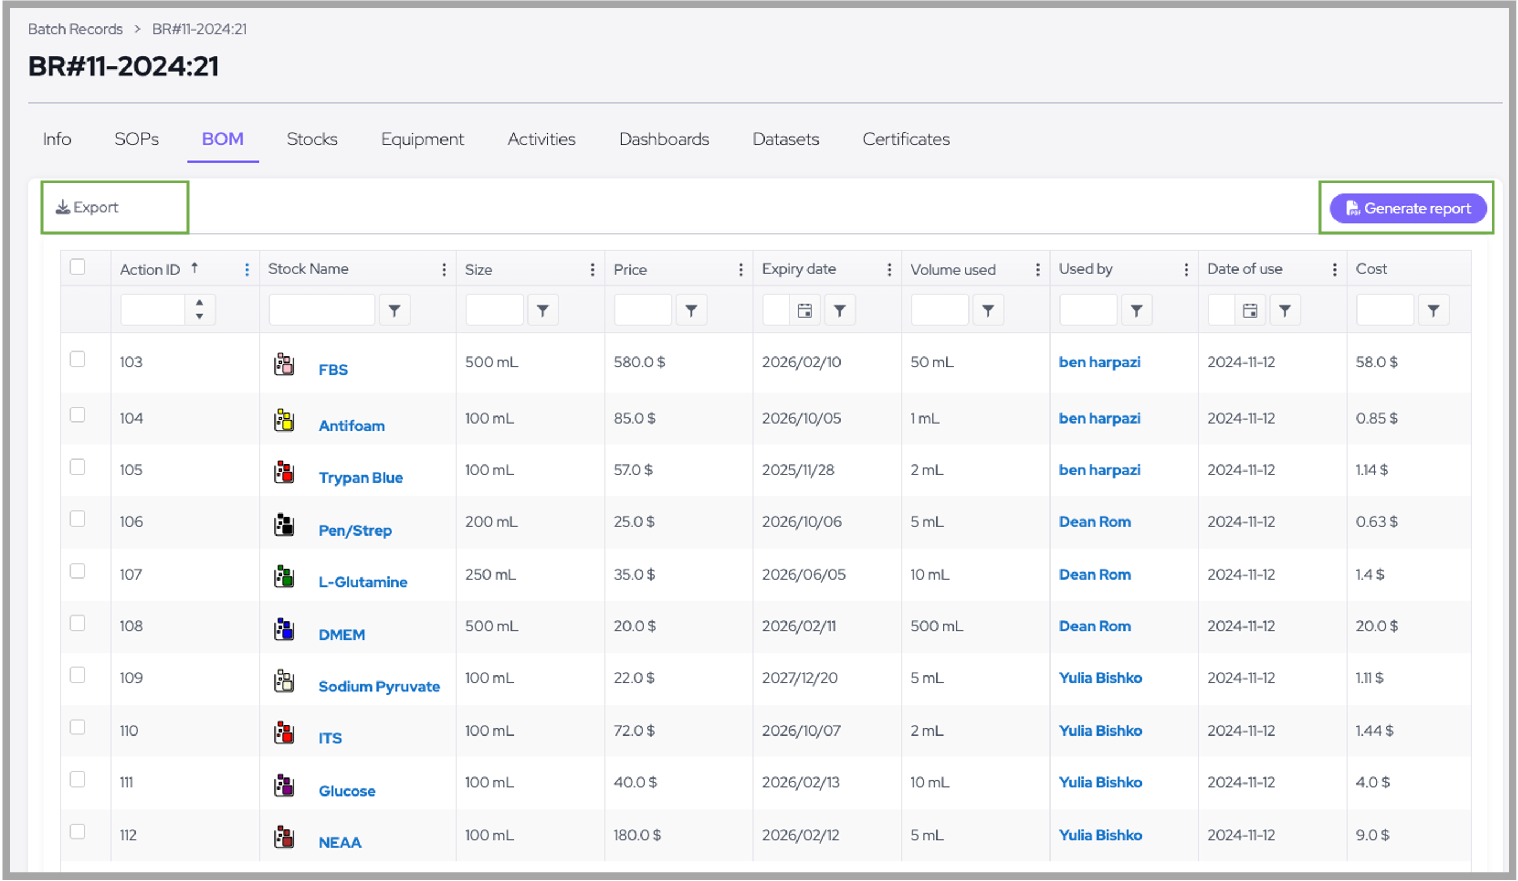Click the Price column filter icon
The height and width of the screenshot is (881, 1518).
point(691,310)
